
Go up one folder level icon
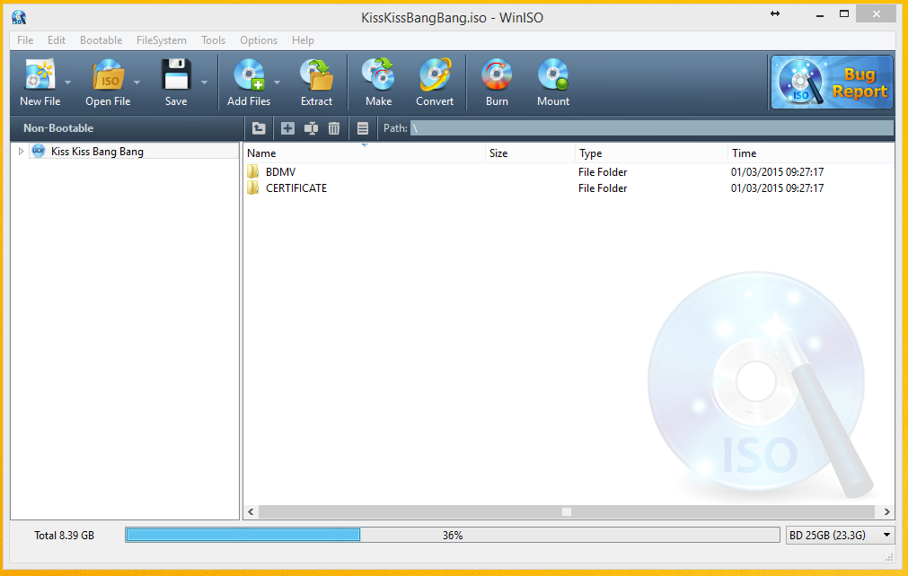pyautogui.click(x=259, y=128)
